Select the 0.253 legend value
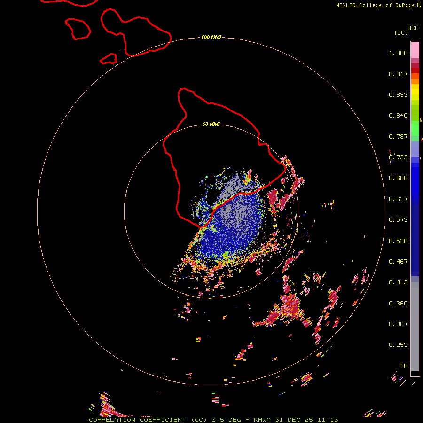Image resolution: width=423 pixels, height=423 pixels. tap(398, 345)
